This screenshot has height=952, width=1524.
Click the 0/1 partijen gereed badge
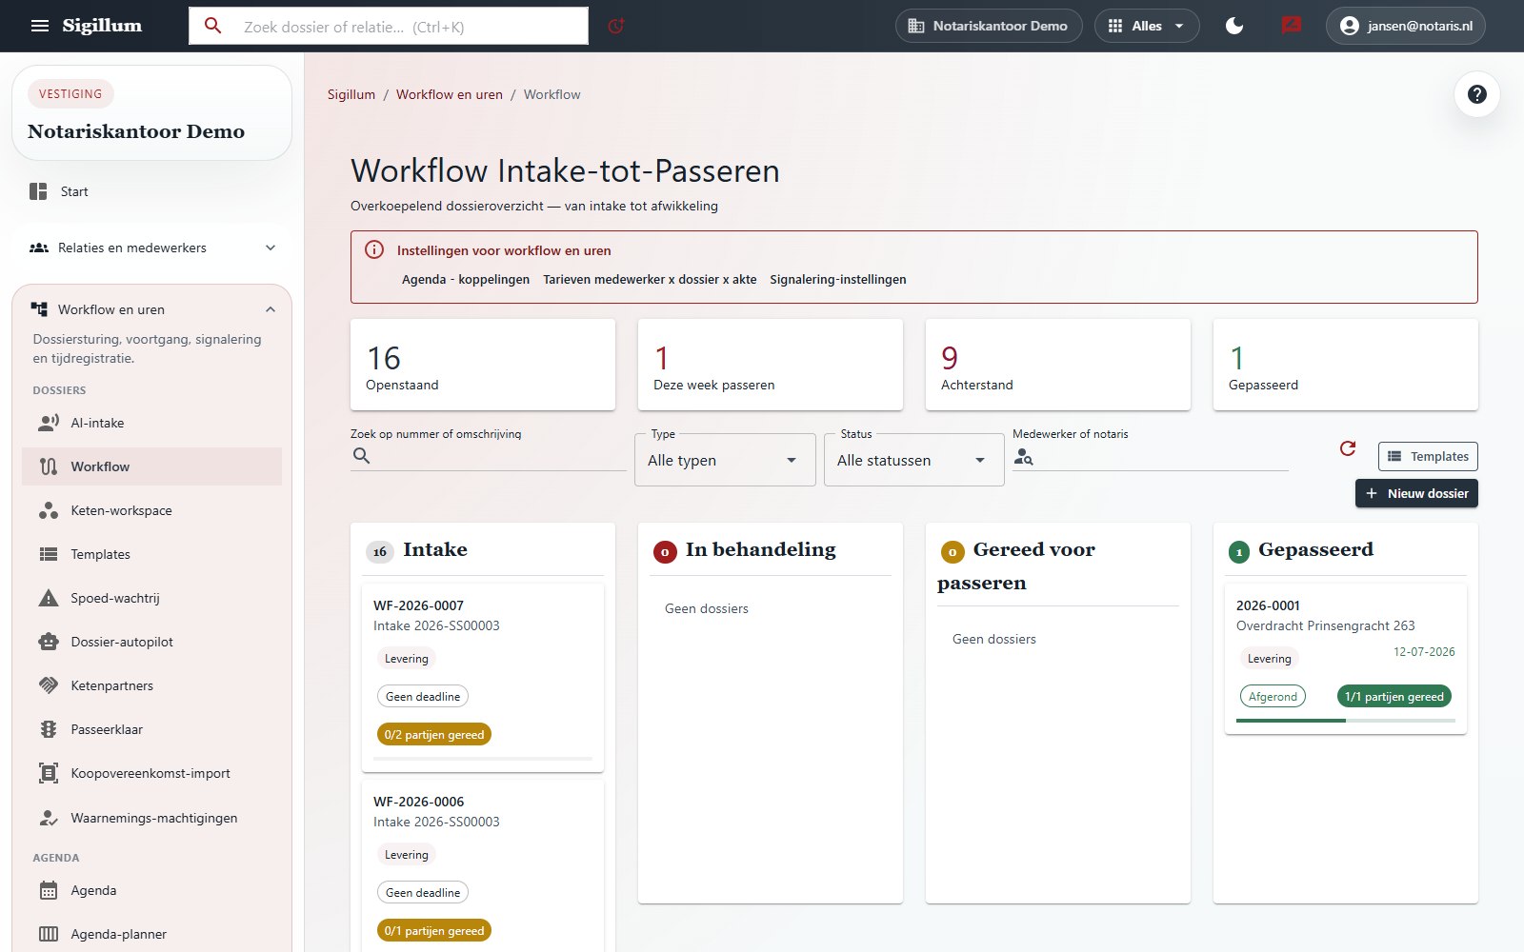434,930
